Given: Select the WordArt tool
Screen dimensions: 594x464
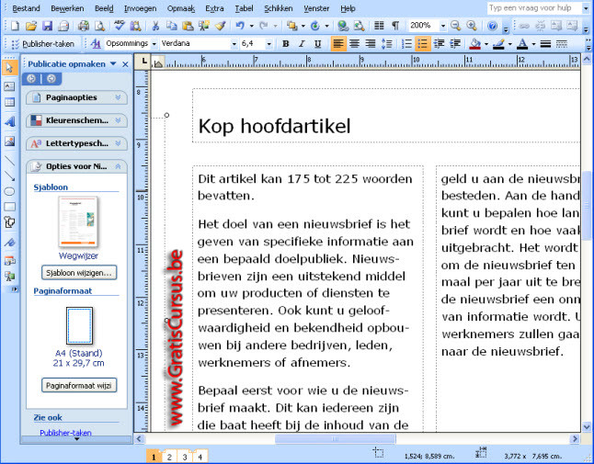Looking at the screenshot, I should [x=9, y=121].
